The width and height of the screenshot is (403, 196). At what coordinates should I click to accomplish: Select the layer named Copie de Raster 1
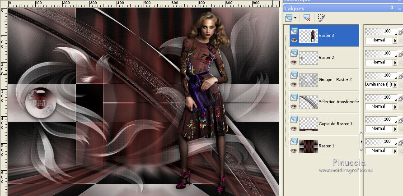pyautogui.click(x=335, y=124)
